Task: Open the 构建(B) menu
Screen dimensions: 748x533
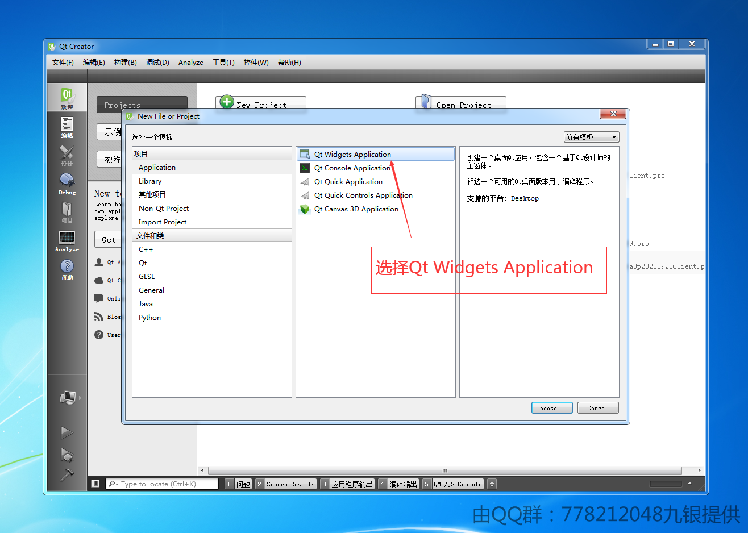Action: click(x=125, y=63)
